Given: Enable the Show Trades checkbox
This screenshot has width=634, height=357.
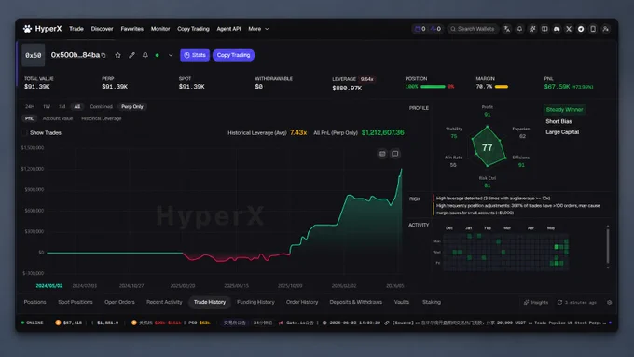Looking at the screenshot, I should point(24,132).
